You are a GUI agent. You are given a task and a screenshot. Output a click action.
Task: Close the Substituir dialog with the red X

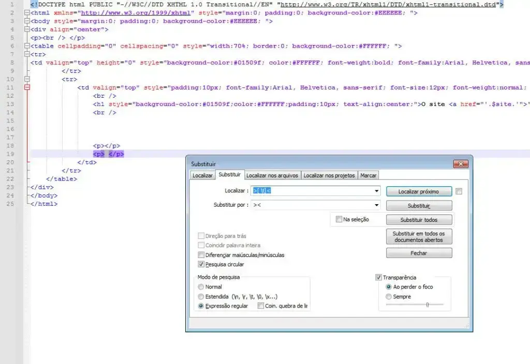(x=461, y=164)
